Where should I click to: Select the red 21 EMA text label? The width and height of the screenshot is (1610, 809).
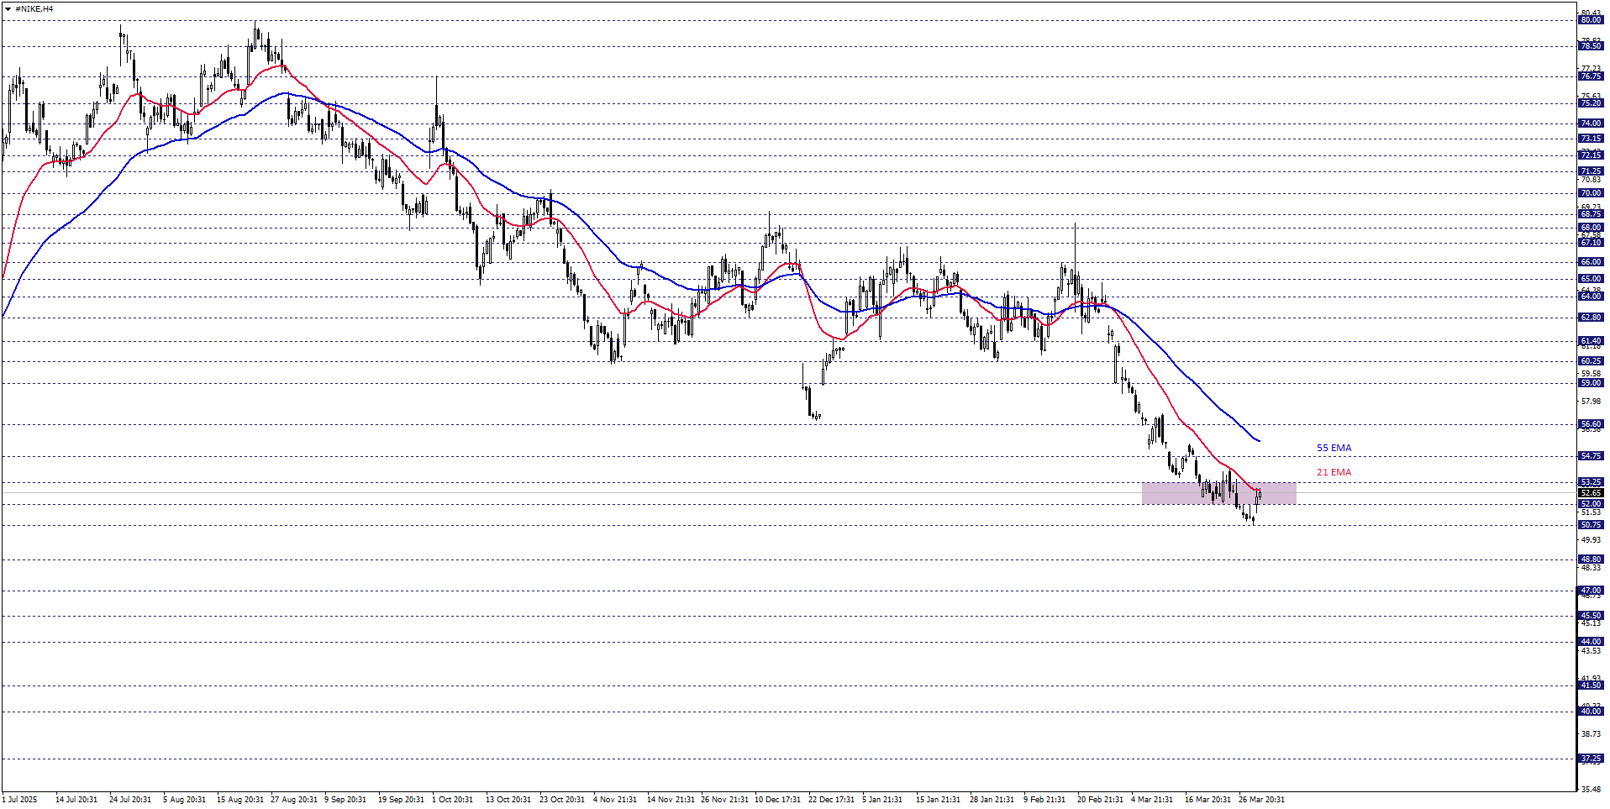pyautogui.click(x=1334, y=472)
